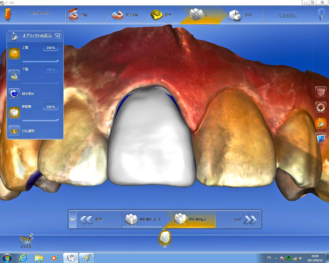Collapse the オブジェクトの表示 panel

pos(58,36)
